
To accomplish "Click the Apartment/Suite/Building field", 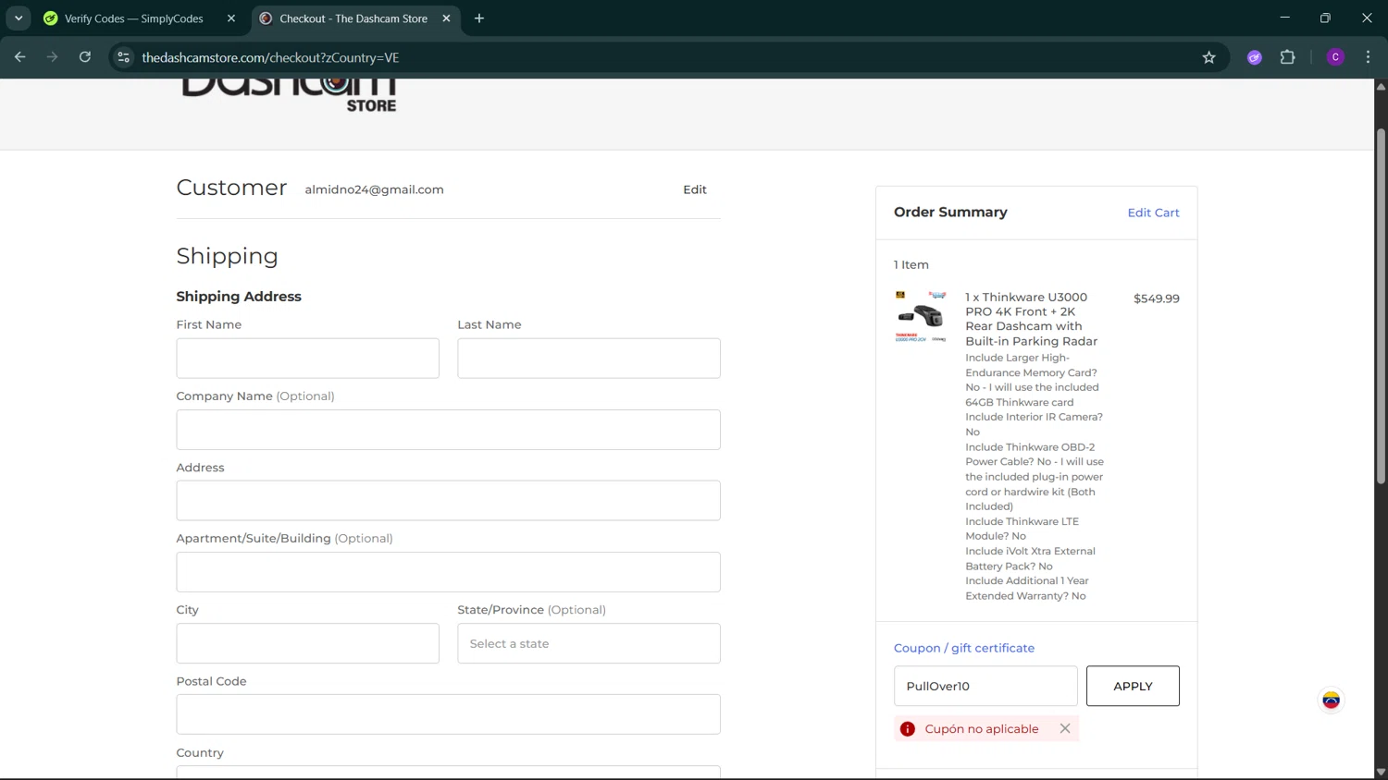I will click(448, 572).
